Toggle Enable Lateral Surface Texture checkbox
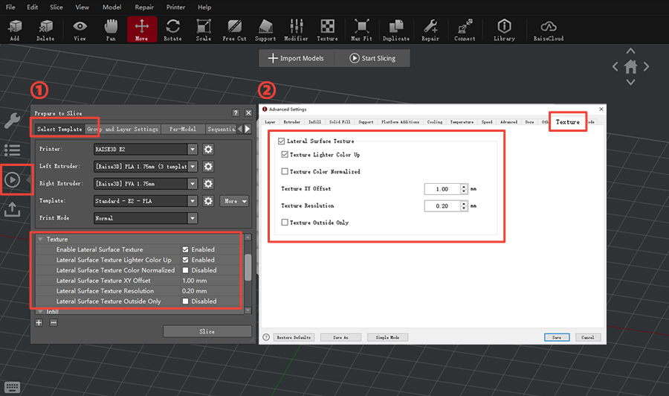The width and height of the screenshot is (669, 396). click(186, 249)
